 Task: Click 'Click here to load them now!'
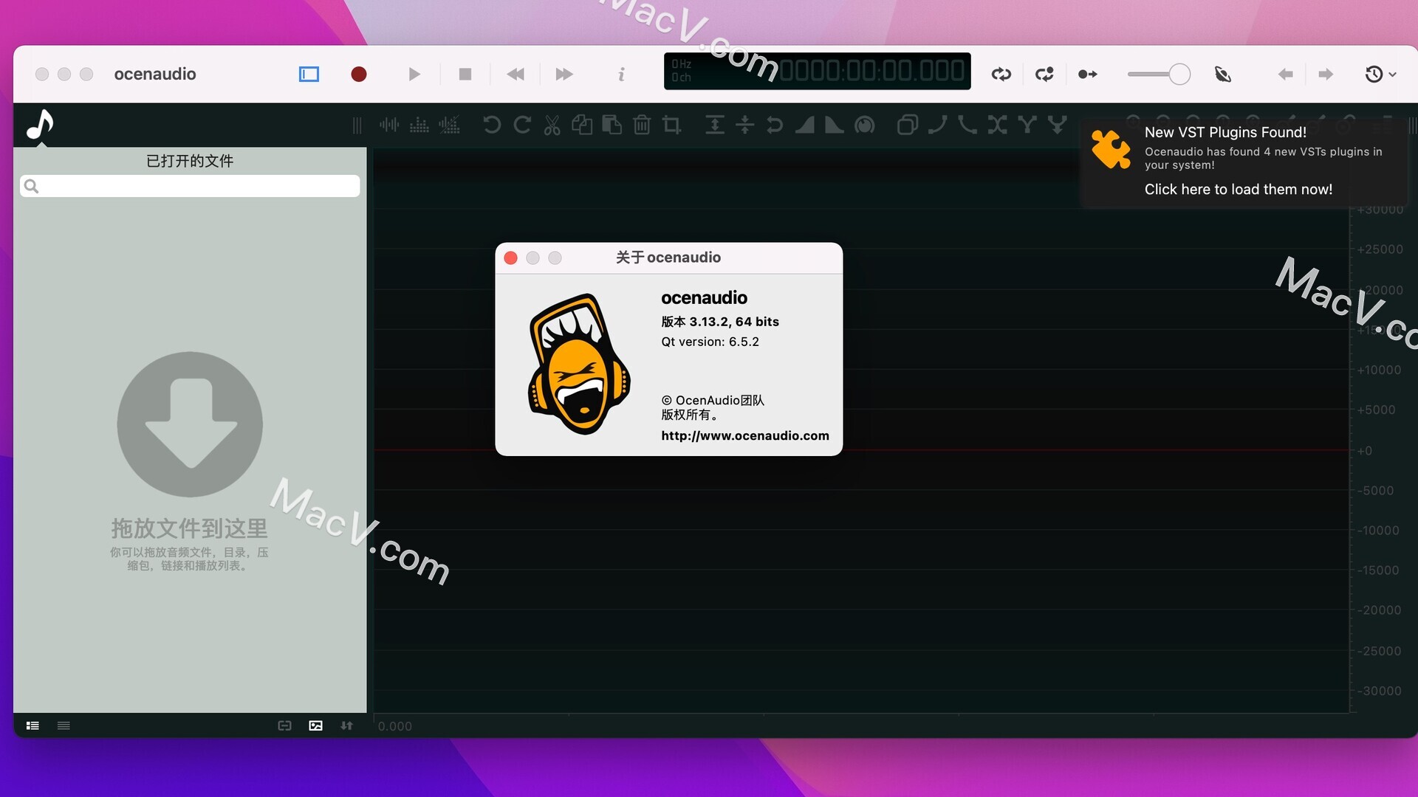coord(1239,189)
